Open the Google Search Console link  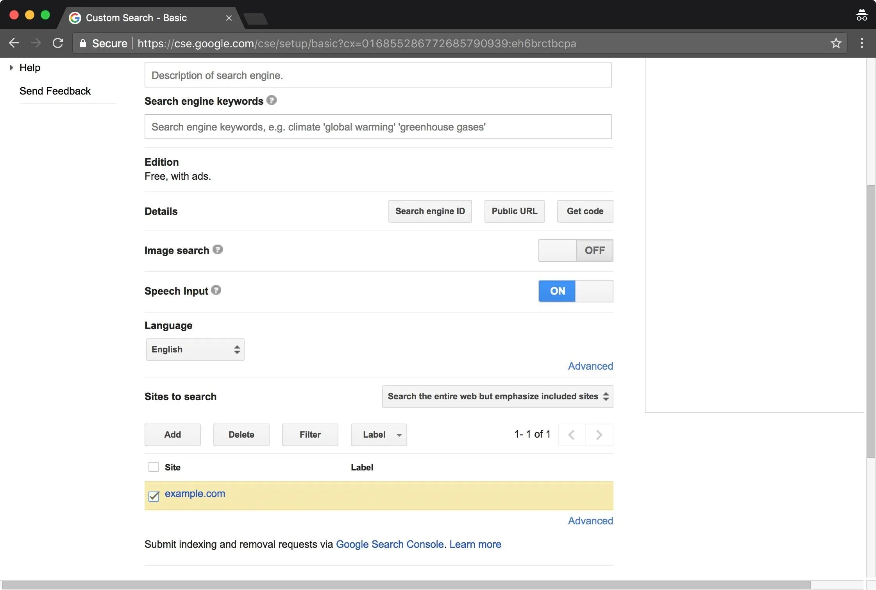[x=390, y=544]
